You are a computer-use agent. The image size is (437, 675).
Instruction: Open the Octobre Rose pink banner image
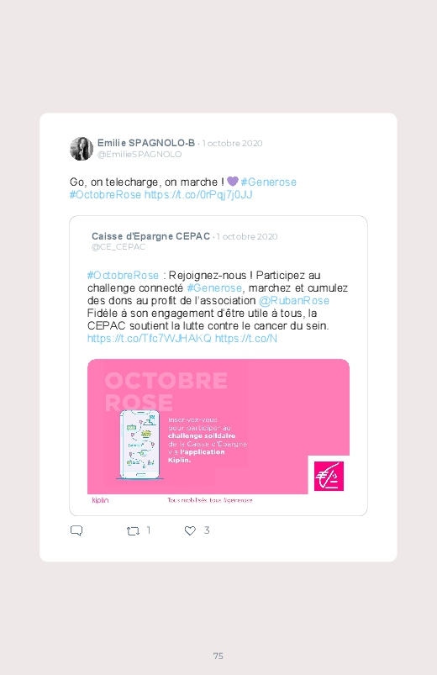pyautogui.click(x=218, y=433)
